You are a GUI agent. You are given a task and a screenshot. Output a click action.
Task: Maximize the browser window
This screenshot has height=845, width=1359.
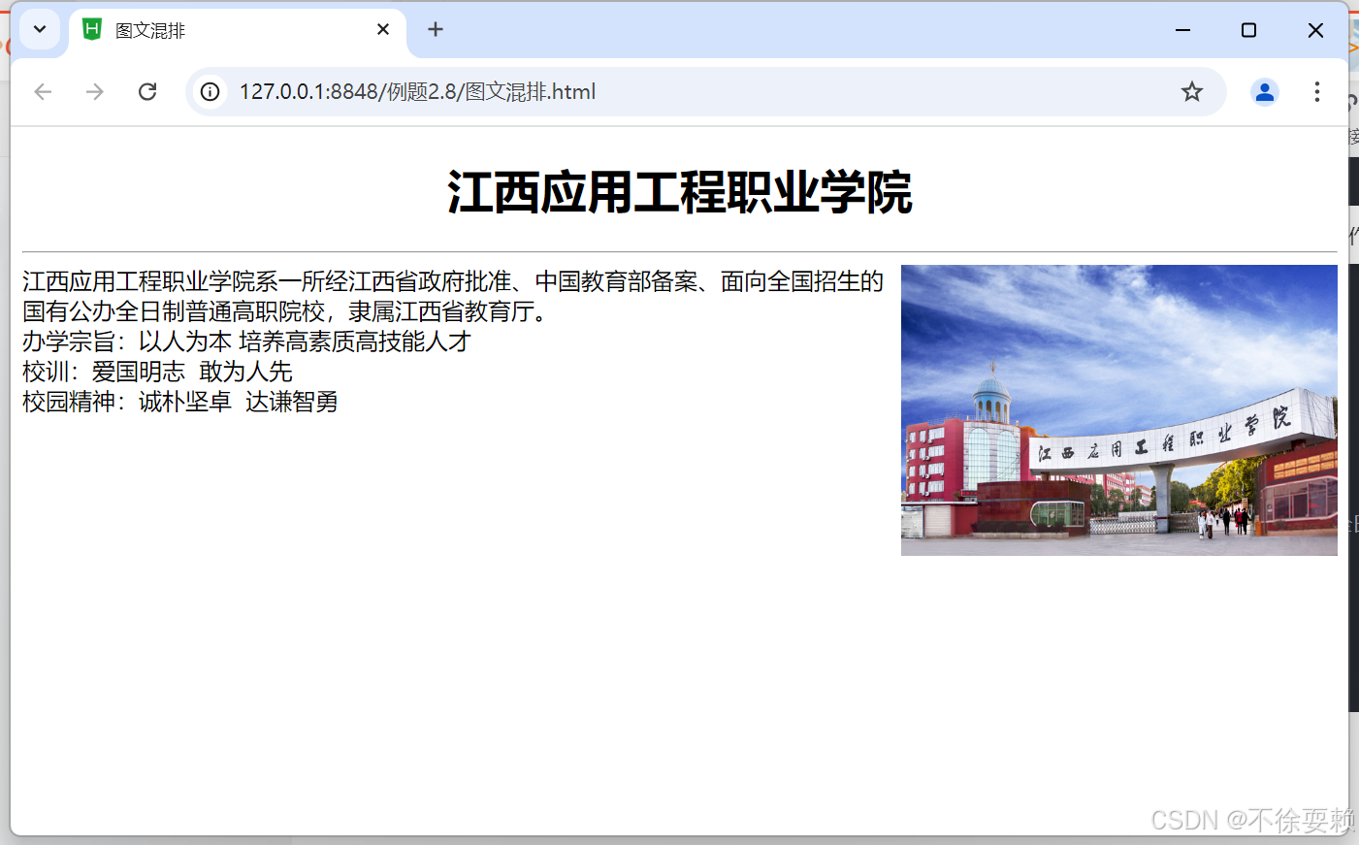[1249, 30]
